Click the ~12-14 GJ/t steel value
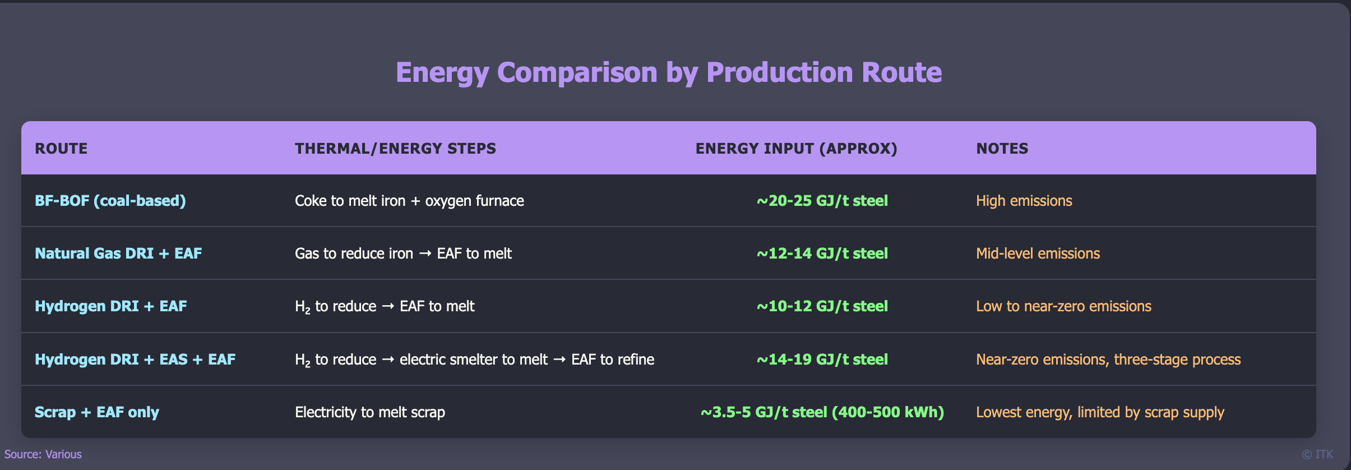The image size is (1351, 470). [x=822, y=254]
